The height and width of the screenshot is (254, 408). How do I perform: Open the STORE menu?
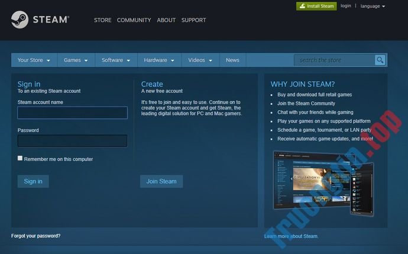tap(102, 20)
